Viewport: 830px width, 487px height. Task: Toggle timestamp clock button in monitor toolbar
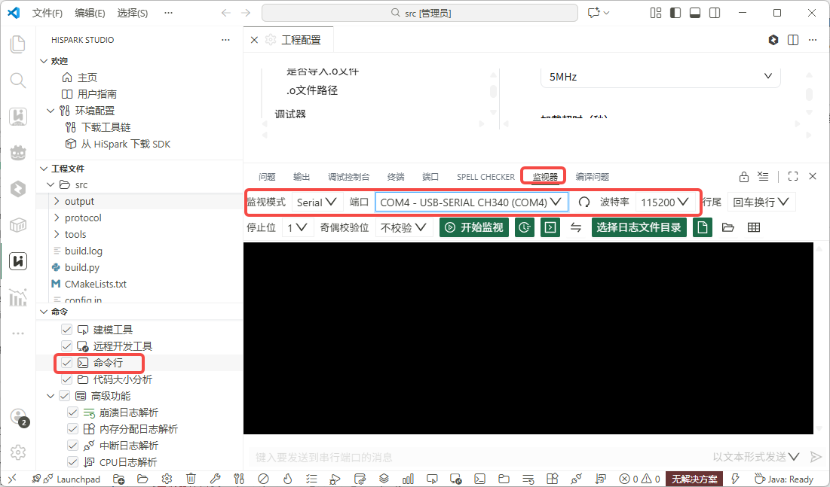(524, 227)
